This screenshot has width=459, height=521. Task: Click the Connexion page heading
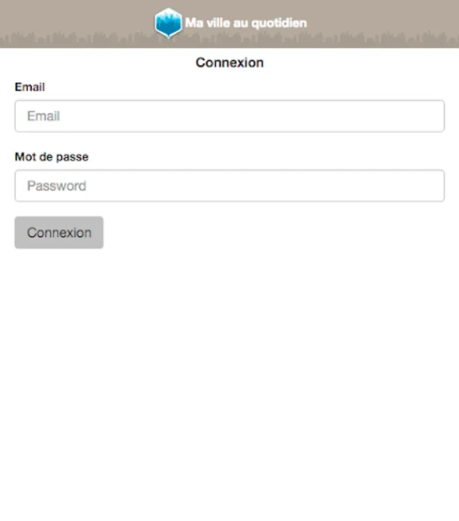pos(229,63)
